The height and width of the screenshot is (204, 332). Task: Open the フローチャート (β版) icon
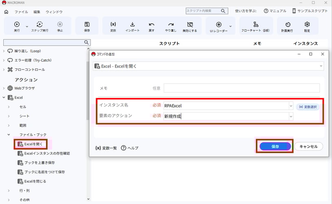click(256, 24)
